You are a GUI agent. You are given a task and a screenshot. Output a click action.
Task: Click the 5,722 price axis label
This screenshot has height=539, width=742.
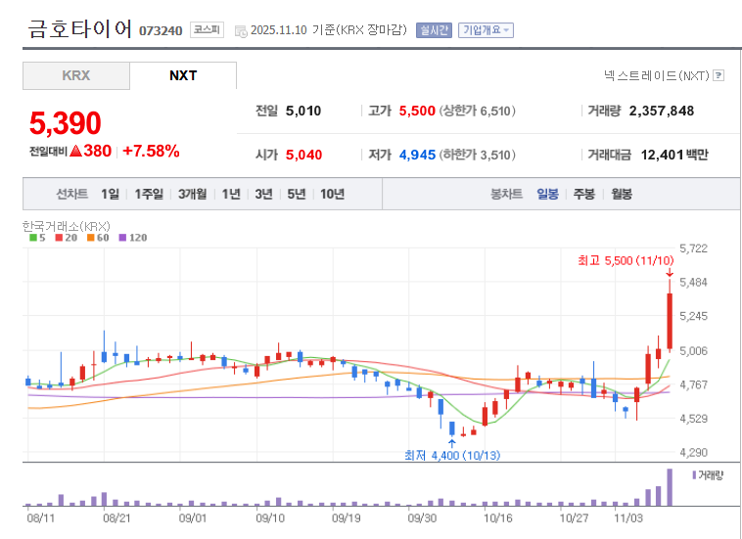click(693, 248)
